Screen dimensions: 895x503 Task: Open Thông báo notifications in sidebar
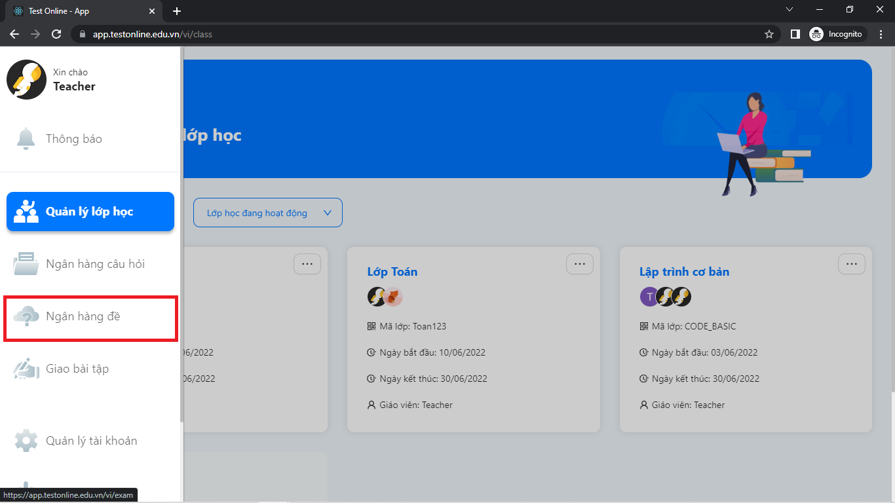pyautogui.click(x=90, y=139)
